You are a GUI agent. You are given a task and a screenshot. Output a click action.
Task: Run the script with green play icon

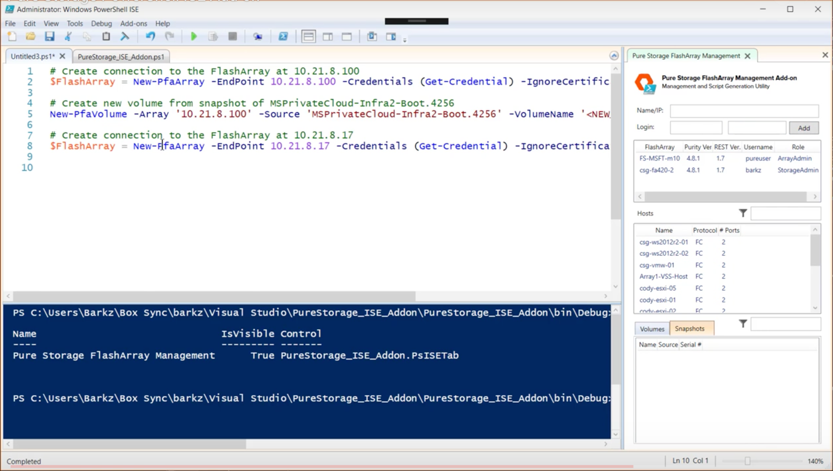click(x=194, y=37)
